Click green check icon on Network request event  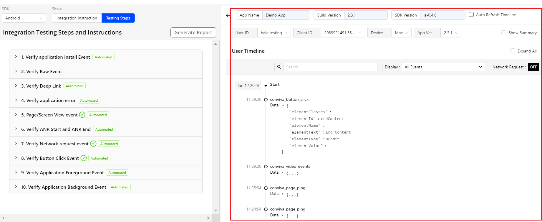click(93, 144)
